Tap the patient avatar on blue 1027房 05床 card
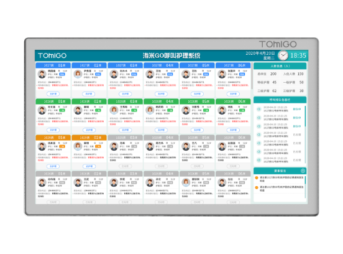The height and width of the screenshot is (254, 343). [186, 74]
